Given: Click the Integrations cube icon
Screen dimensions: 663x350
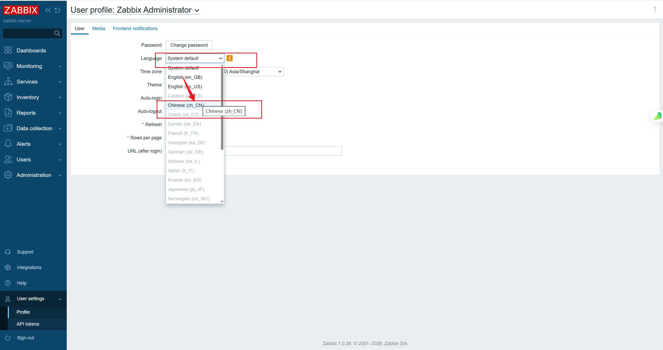Looking at the screenshot, I should [x=8, y=267].
